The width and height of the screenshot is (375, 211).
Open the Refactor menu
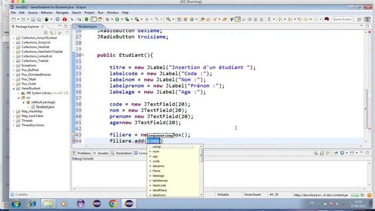[47, 12]
